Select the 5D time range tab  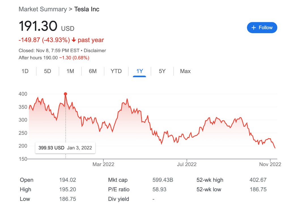tap(48, 71)
